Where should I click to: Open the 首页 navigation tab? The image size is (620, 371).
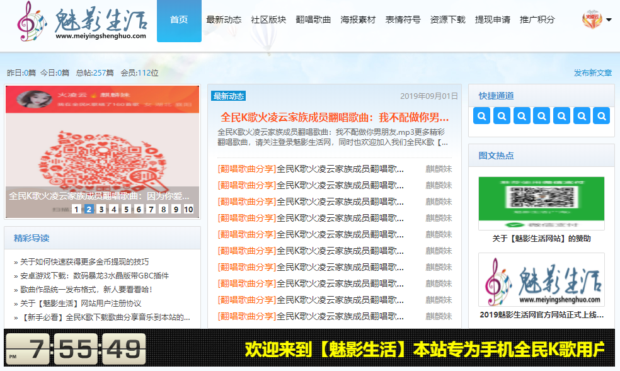(179, 20)
